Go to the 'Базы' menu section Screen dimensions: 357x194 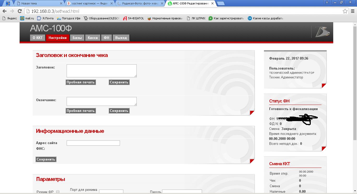[77, 38]
